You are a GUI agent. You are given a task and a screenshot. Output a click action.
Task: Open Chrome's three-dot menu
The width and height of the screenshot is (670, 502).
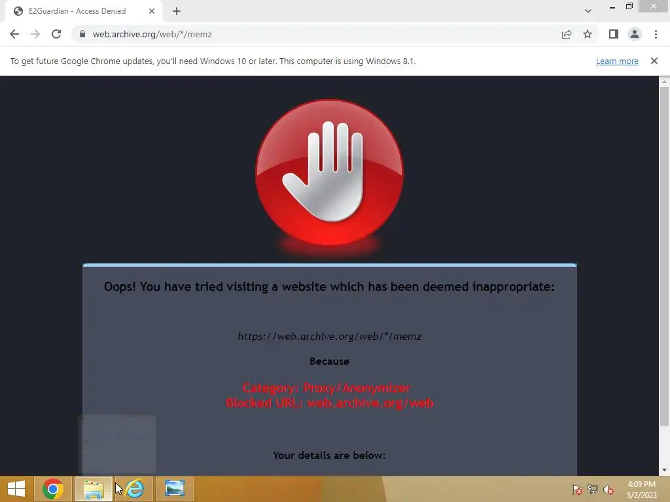(x=656, y=34)
